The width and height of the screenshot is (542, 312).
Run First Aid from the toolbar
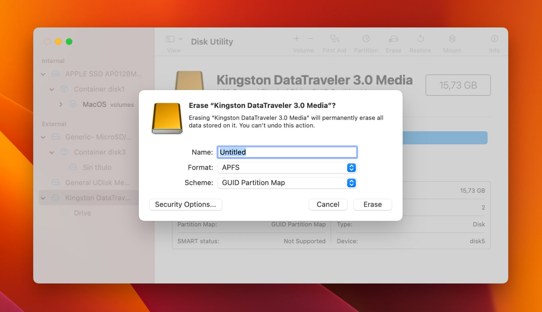[334, 42]
